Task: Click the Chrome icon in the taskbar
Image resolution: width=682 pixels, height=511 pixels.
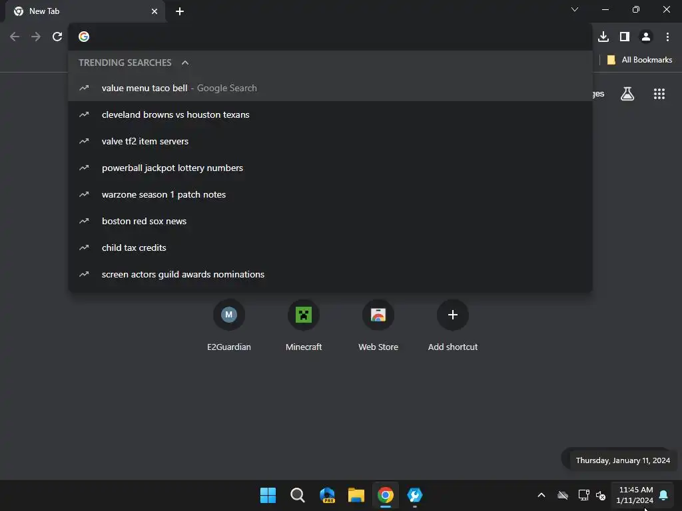Action: (386, 495)
